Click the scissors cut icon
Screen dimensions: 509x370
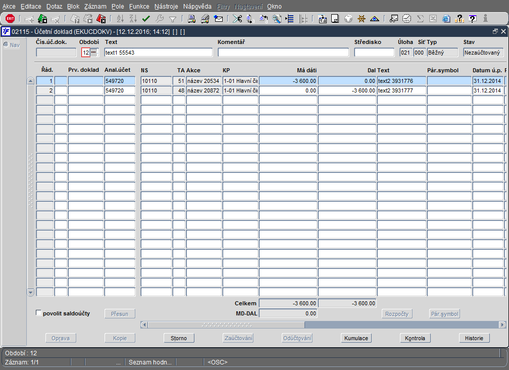(237, 19)
